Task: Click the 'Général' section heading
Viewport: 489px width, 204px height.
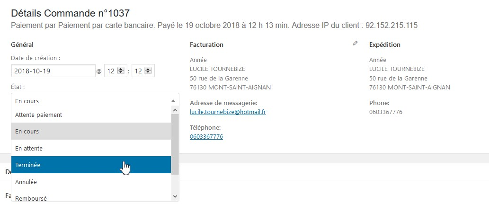Action: pyautogui.click(x=22, y=44)
